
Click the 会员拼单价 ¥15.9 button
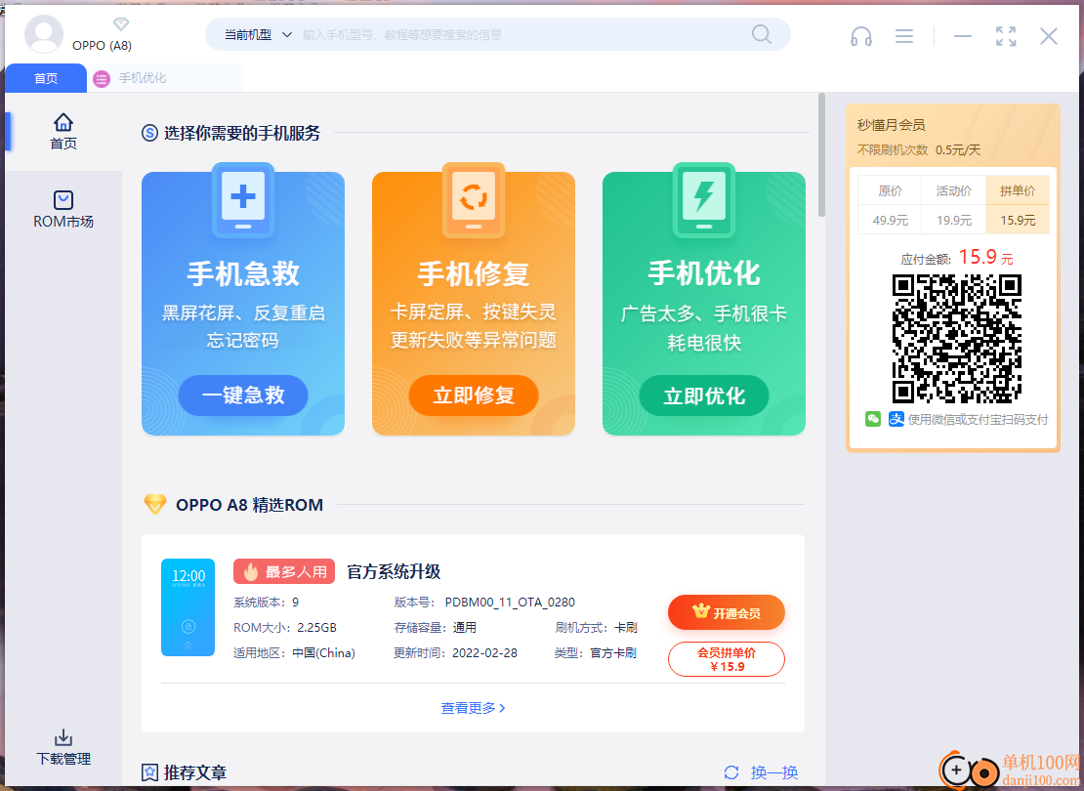(726, 659)
